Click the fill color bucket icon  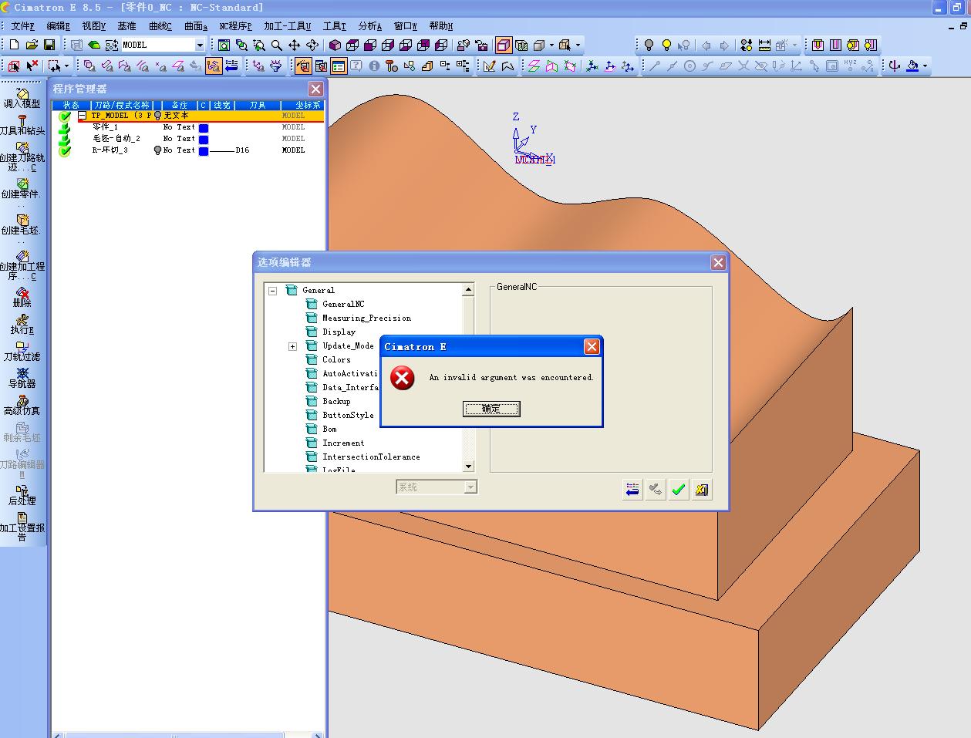[912, 66]
